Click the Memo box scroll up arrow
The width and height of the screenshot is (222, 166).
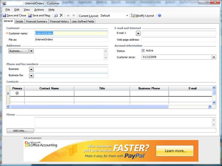[x=214, y=120]
